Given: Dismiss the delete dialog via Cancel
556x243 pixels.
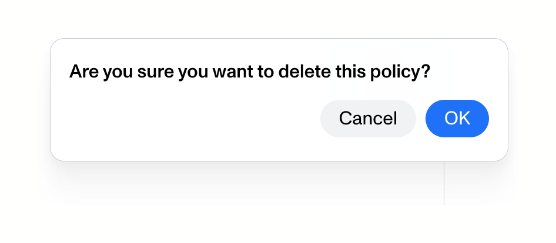Looking at the screenshot, I should 368,119.
